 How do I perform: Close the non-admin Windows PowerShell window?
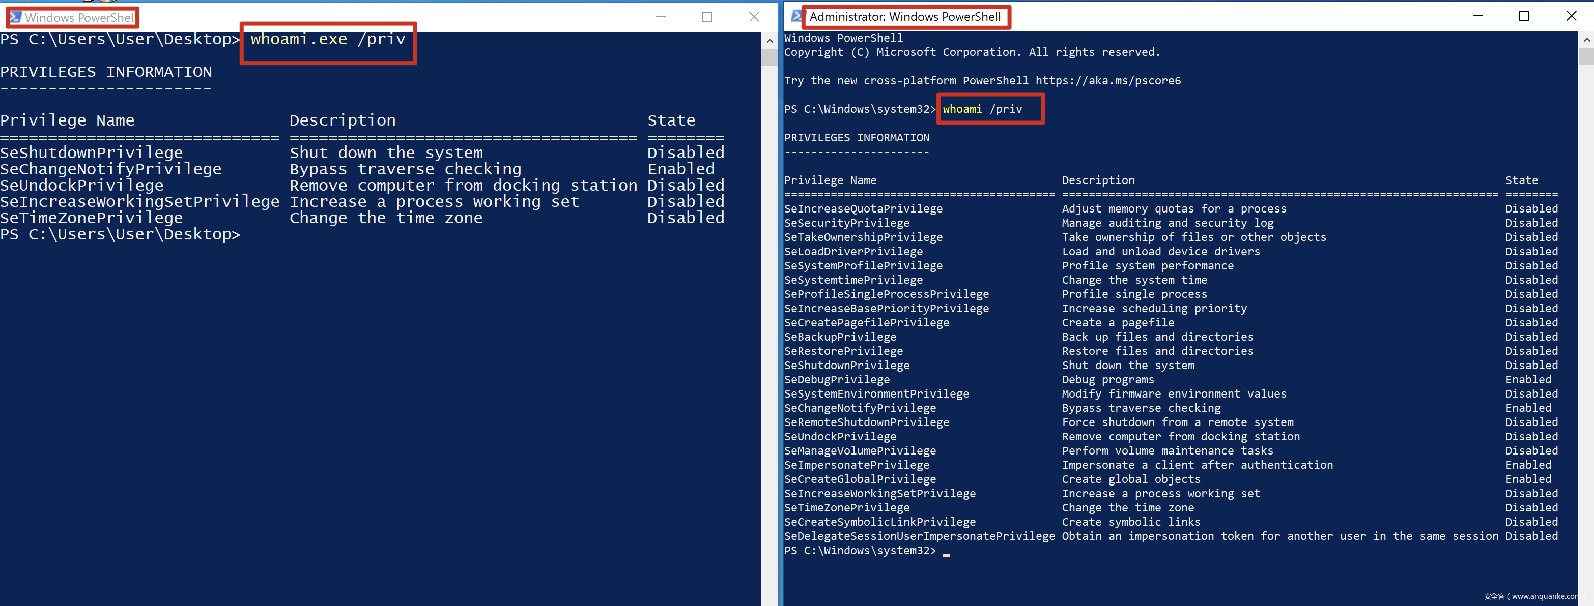click(x=754, y=17)
